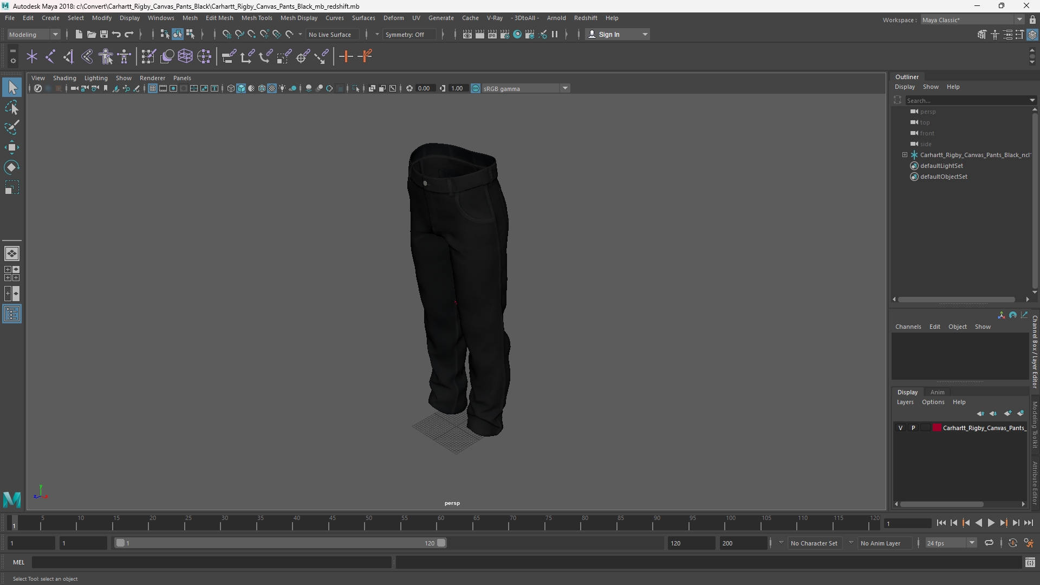Click the Undo arrow icon

116,34
